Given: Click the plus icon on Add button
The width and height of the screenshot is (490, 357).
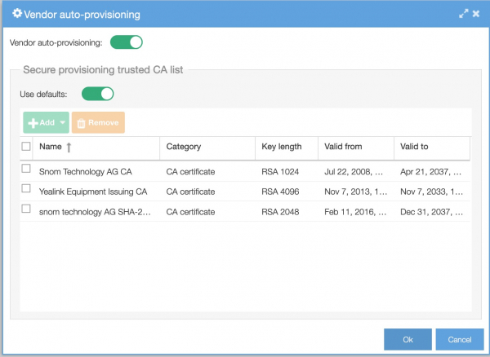Looking at the screenshot, I should pyautogui.click(x=33, y=123).
